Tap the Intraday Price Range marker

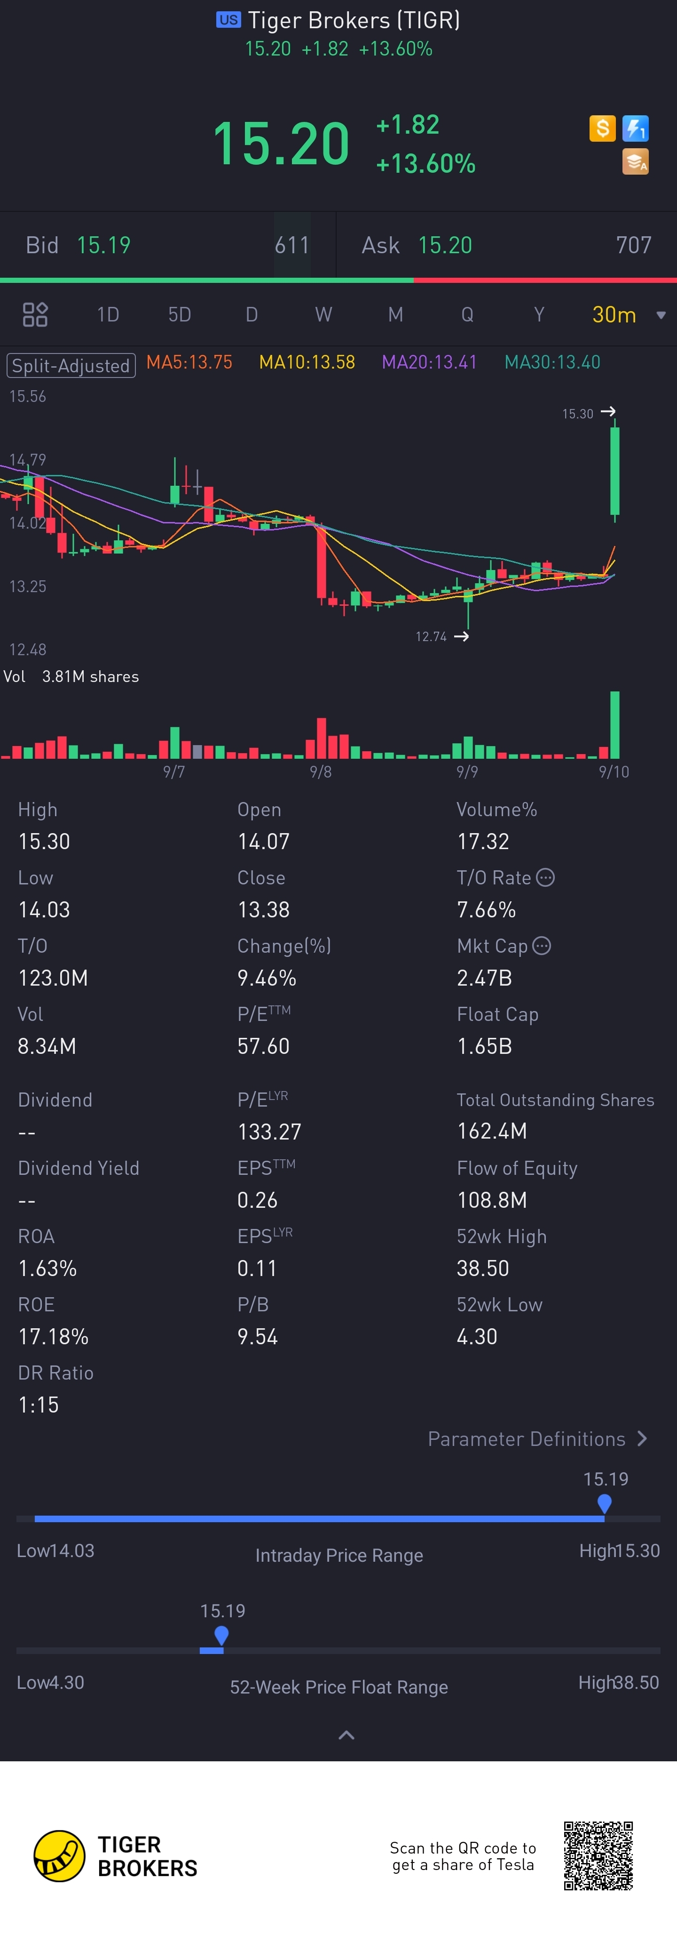[x=604, y=1503]
